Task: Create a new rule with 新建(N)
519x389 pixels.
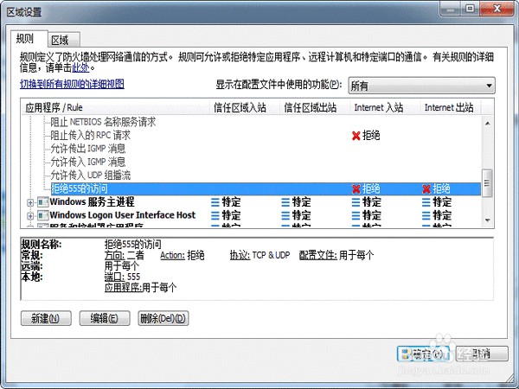Action: tap(46, 318)
